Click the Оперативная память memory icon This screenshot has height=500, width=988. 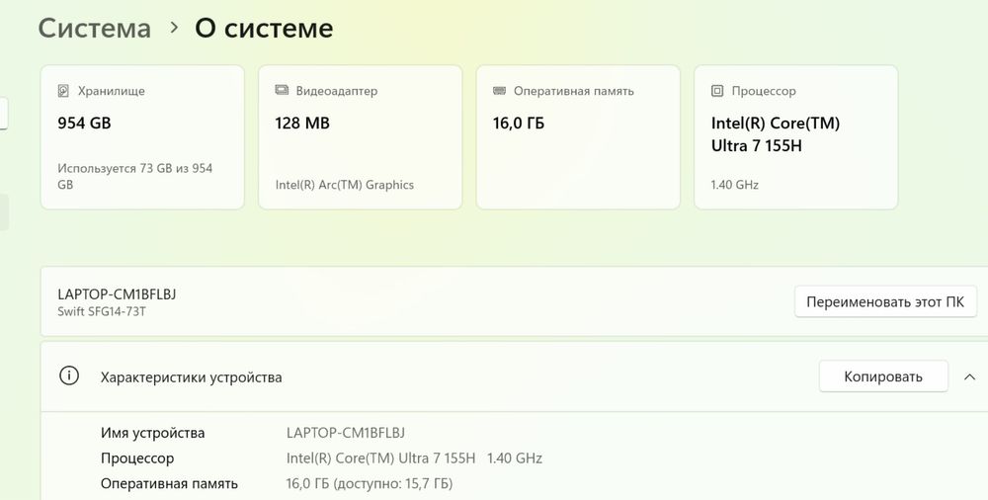(500, 91)
